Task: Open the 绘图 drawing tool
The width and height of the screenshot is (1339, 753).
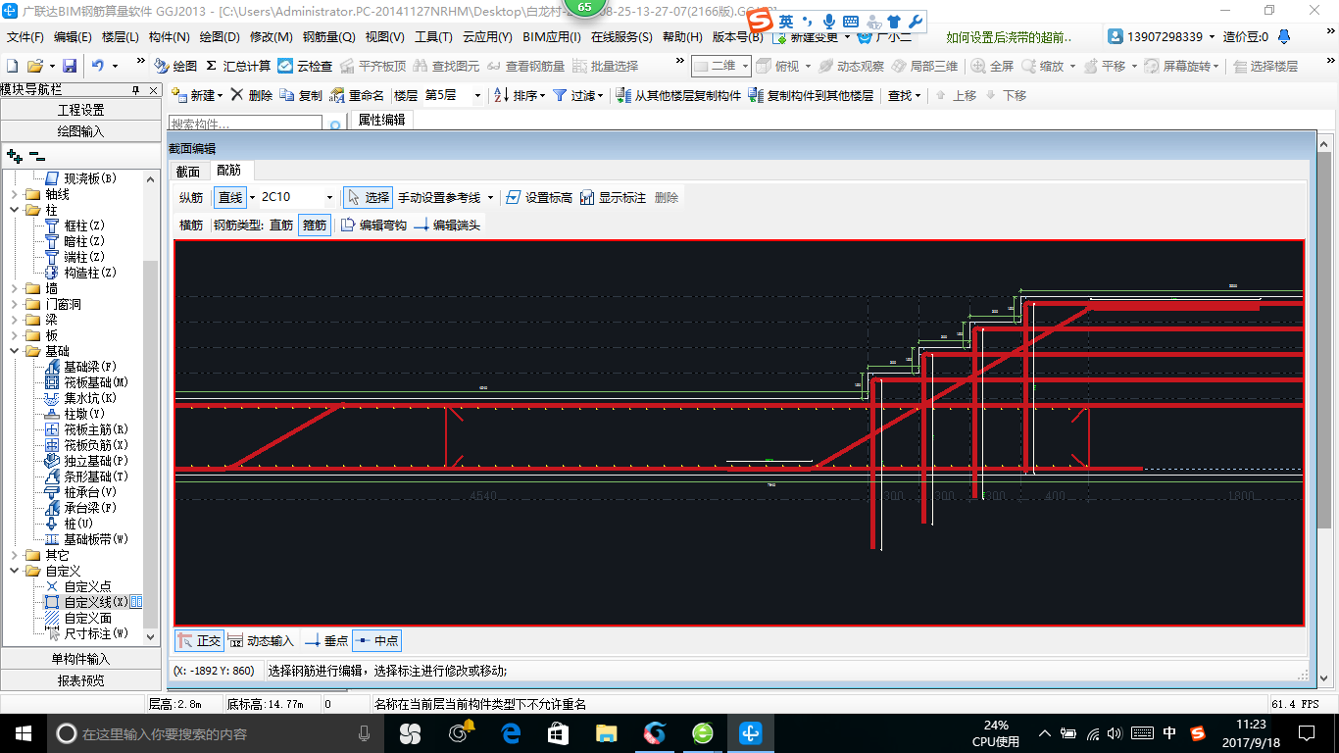Action: (176, 66)
